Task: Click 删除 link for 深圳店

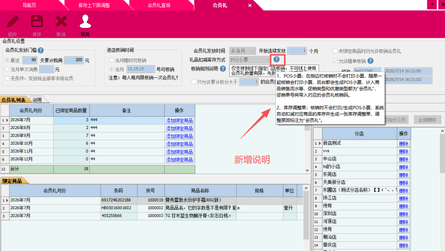Action: 404,214
